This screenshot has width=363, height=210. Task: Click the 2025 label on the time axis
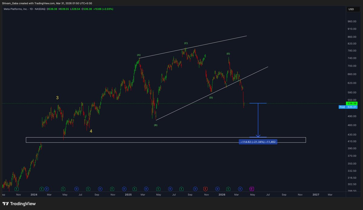pos(128,195)
